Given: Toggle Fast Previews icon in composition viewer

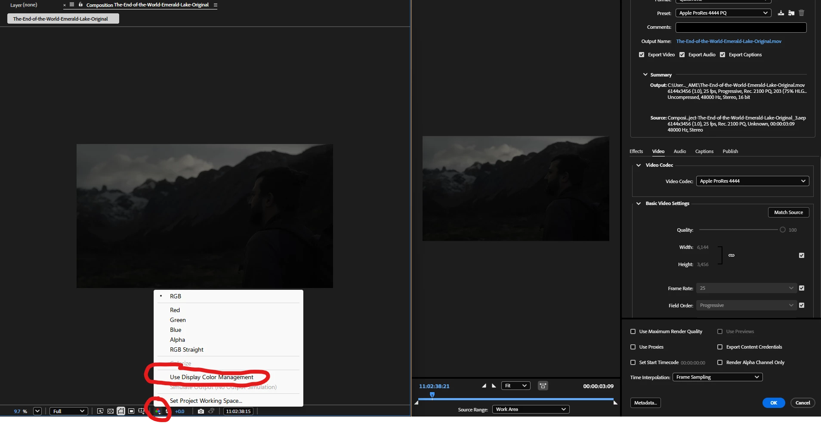Looking at the screenshot, I should [x=100, y=411].
